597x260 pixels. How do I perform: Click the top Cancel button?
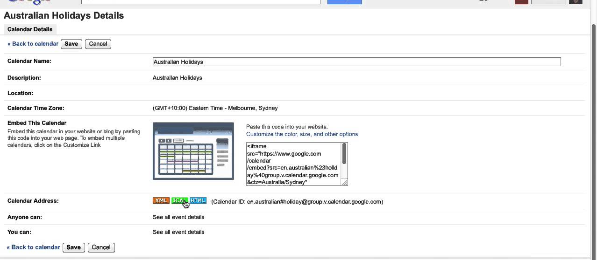pos(98,44)
